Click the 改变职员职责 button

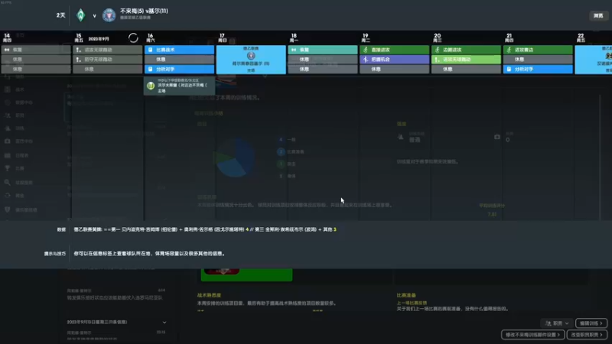coord(587,335)
